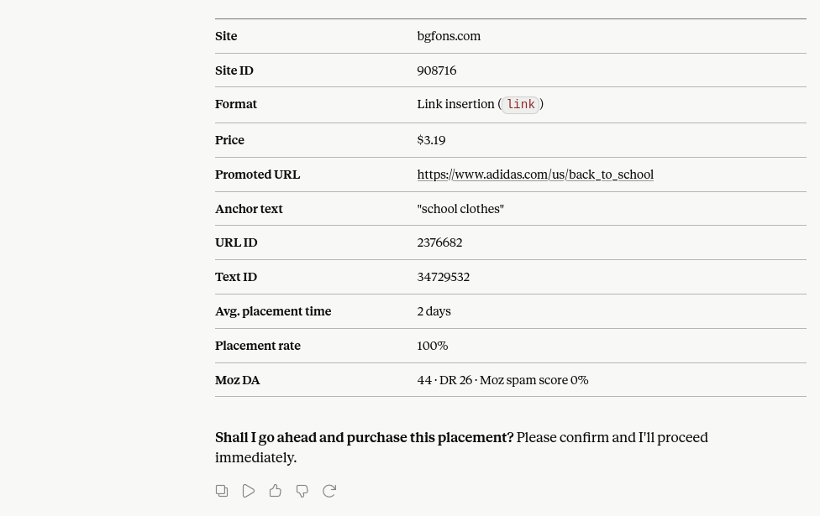Image resolution: width=820 pixels, height=516 pixels.
Task: Click the Moz DA metrics value
Action: [502, 380]
